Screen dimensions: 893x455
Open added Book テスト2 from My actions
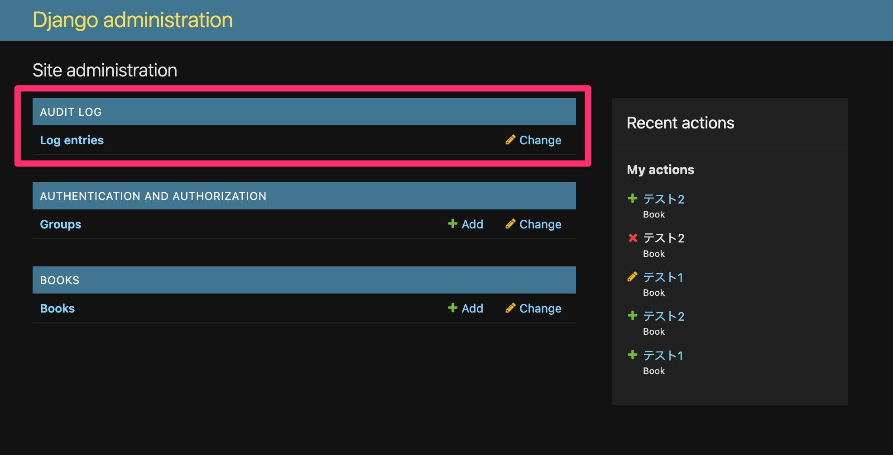[x=664, y=199]
